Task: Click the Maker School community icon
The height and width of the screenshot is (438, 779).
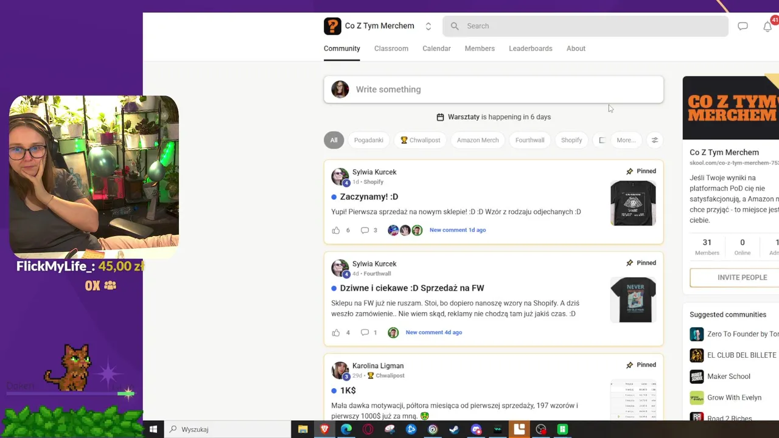Action: point(697,377)
